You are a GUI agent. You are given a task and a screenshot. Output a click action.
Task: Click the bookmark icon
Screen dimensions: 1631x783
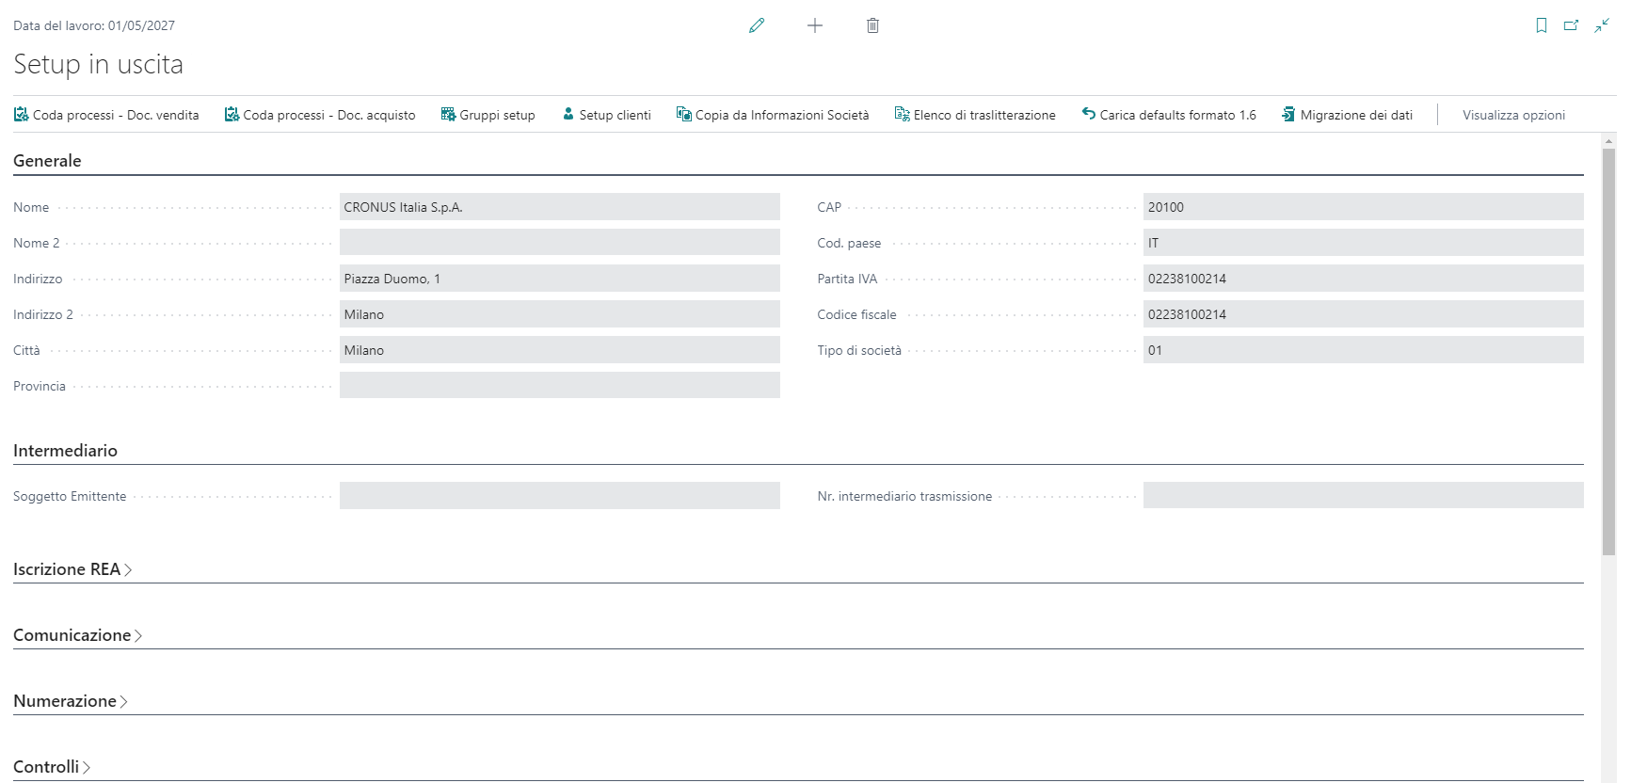tap(1542, 25)
